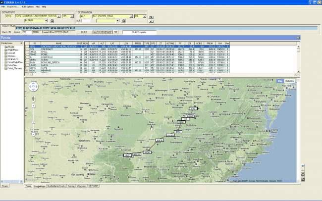
Task: Click the AUTO GENERATE button
Action: click(x=103, y=32)
